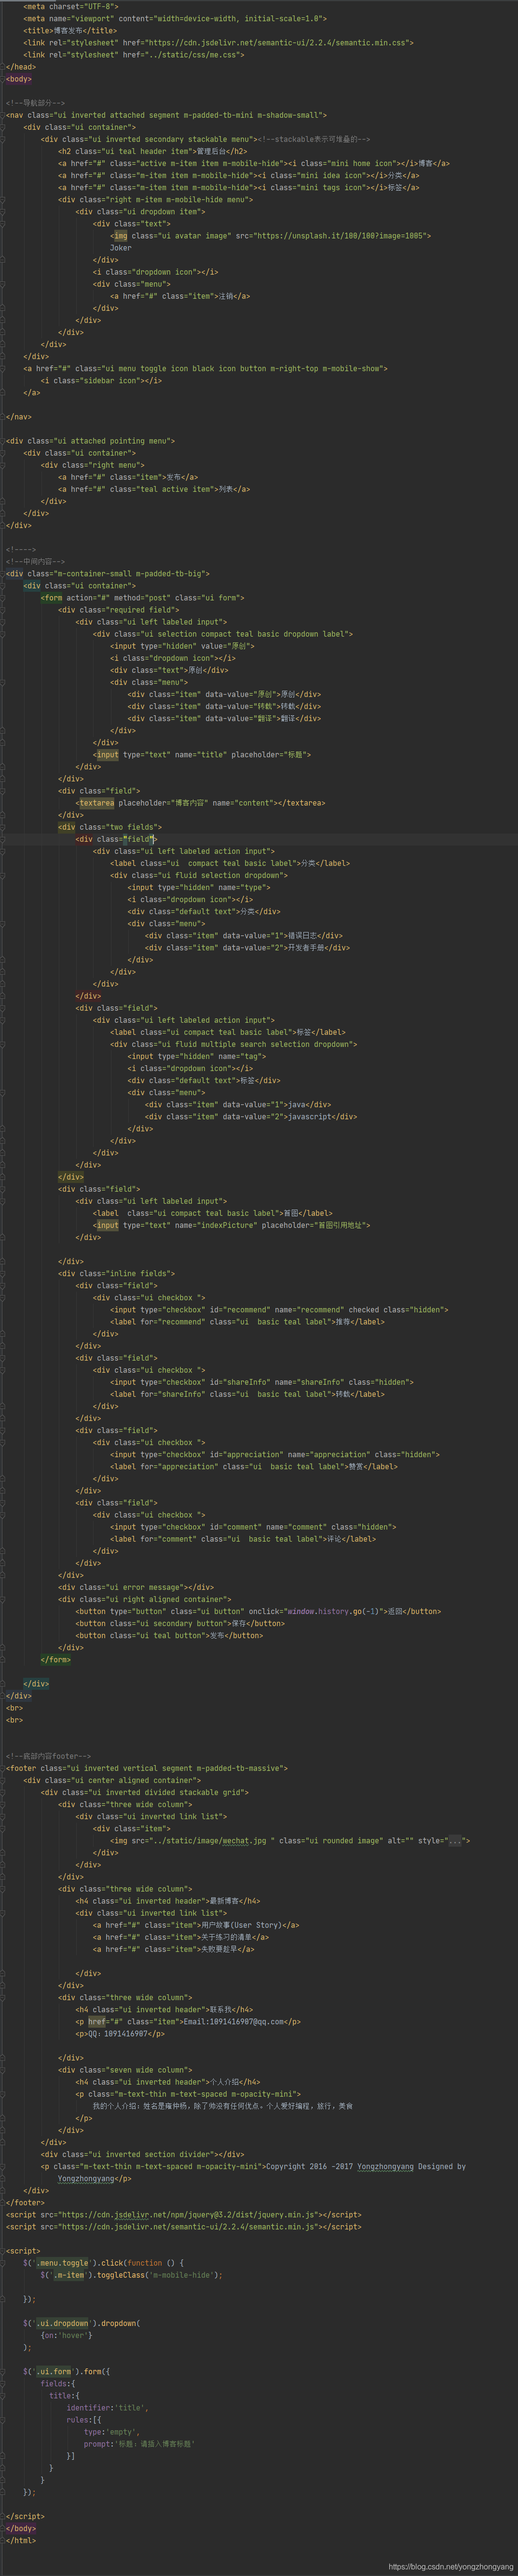Click the toggleClass('m-mobile-hide') line
Image resolution: width=518 pixels, height=2576 pixels.
point(131,2275)
